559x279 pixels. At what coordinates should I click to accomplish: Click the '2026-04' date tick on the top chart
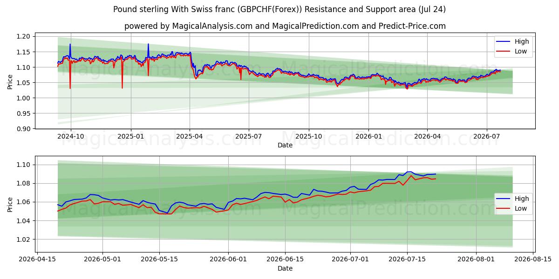[x=427, y=137]
